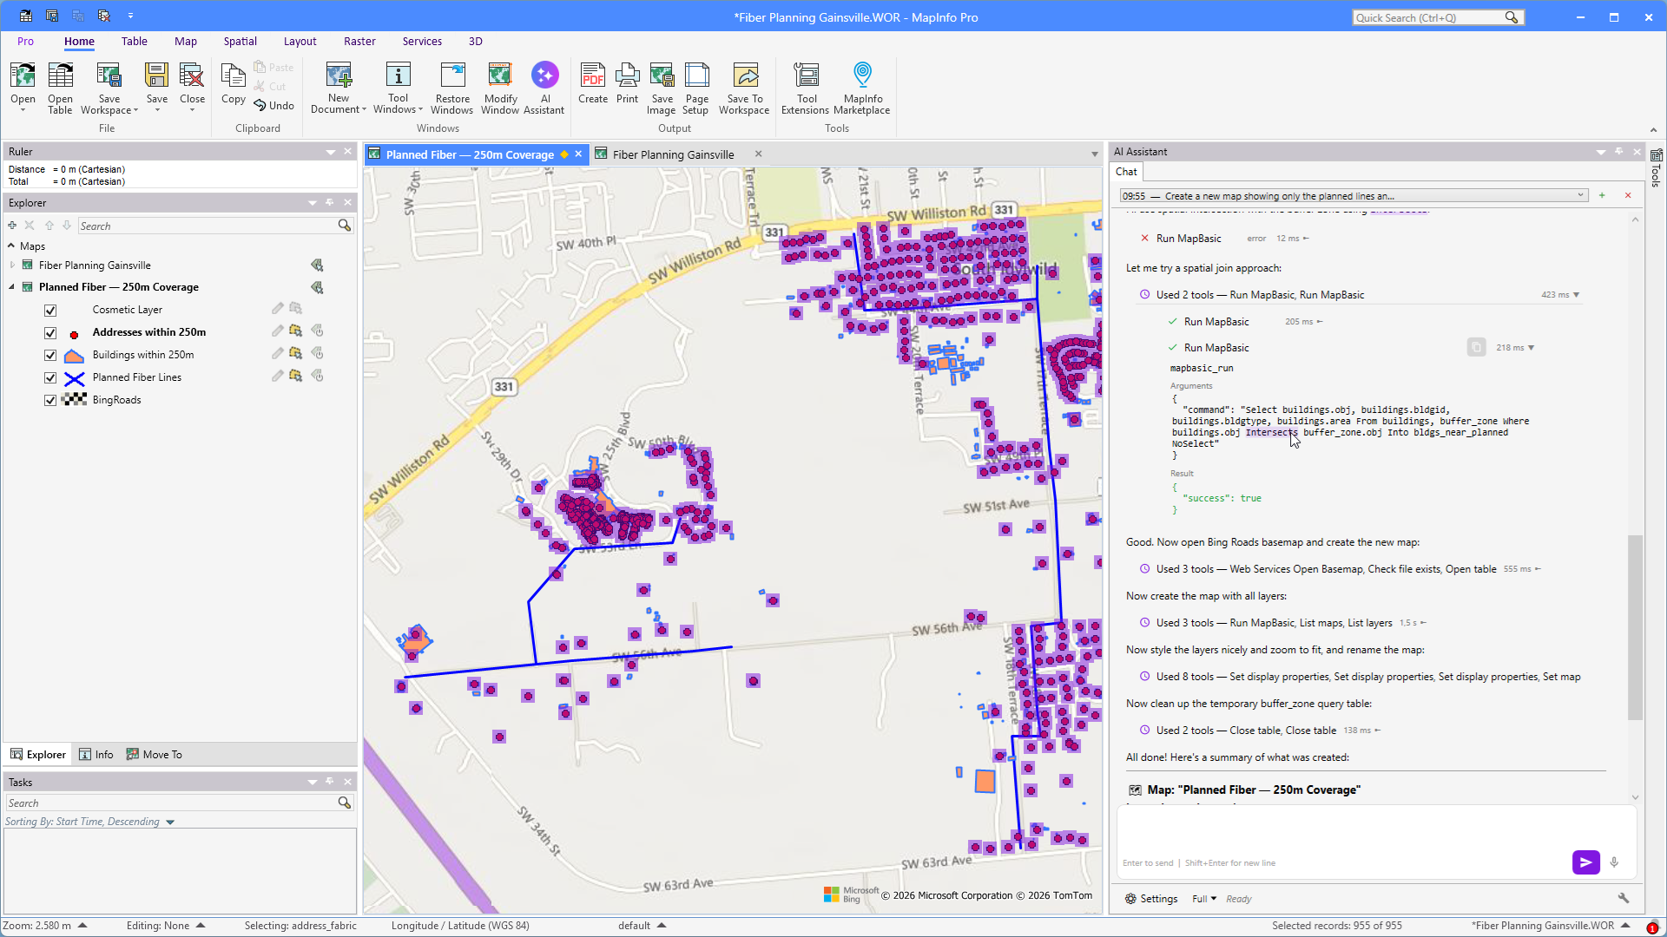Switch to the Move To tab

155,755
